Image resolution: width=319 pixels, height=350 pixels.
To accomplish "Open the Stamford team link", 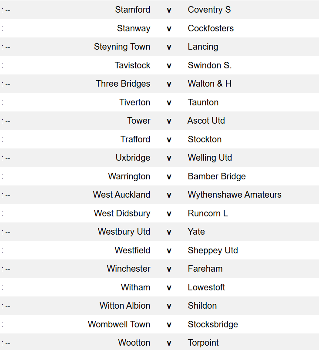I will pos(132,10).
